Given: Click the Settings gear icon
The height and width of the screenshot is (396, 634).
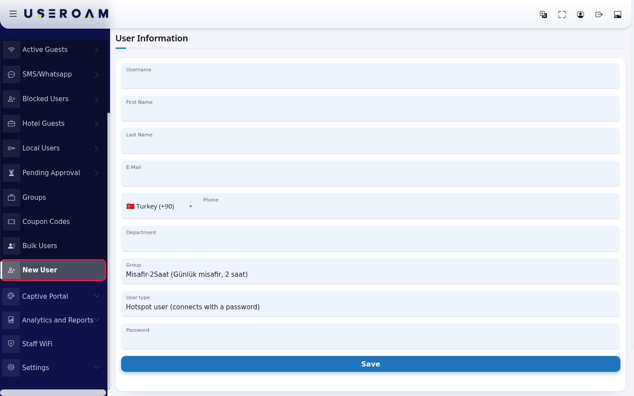Looking at the screenshot, I should (11, 368).
